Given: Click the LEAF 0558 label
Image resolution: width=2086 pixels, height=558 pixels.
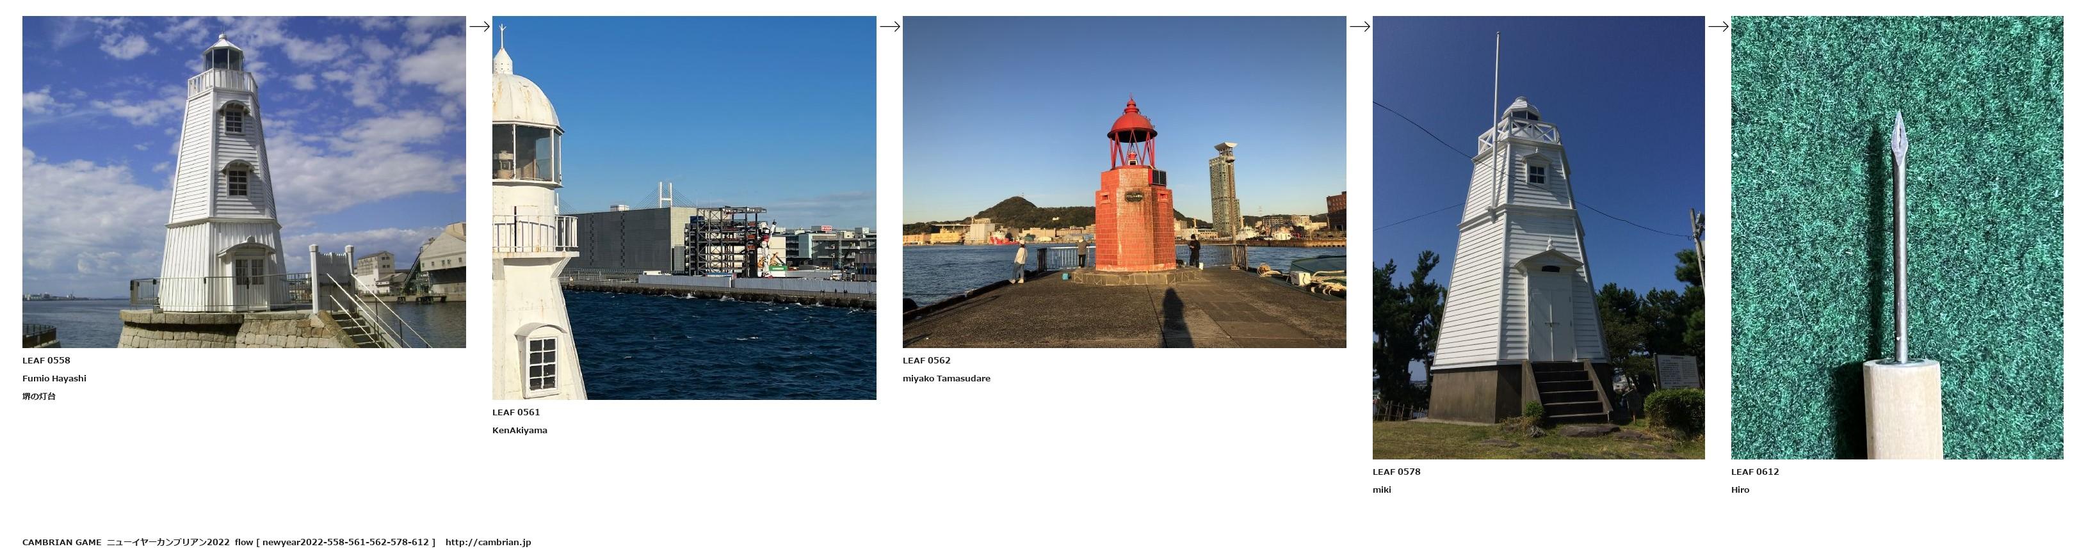Looking at the screenshot, I should pos(46,360).
